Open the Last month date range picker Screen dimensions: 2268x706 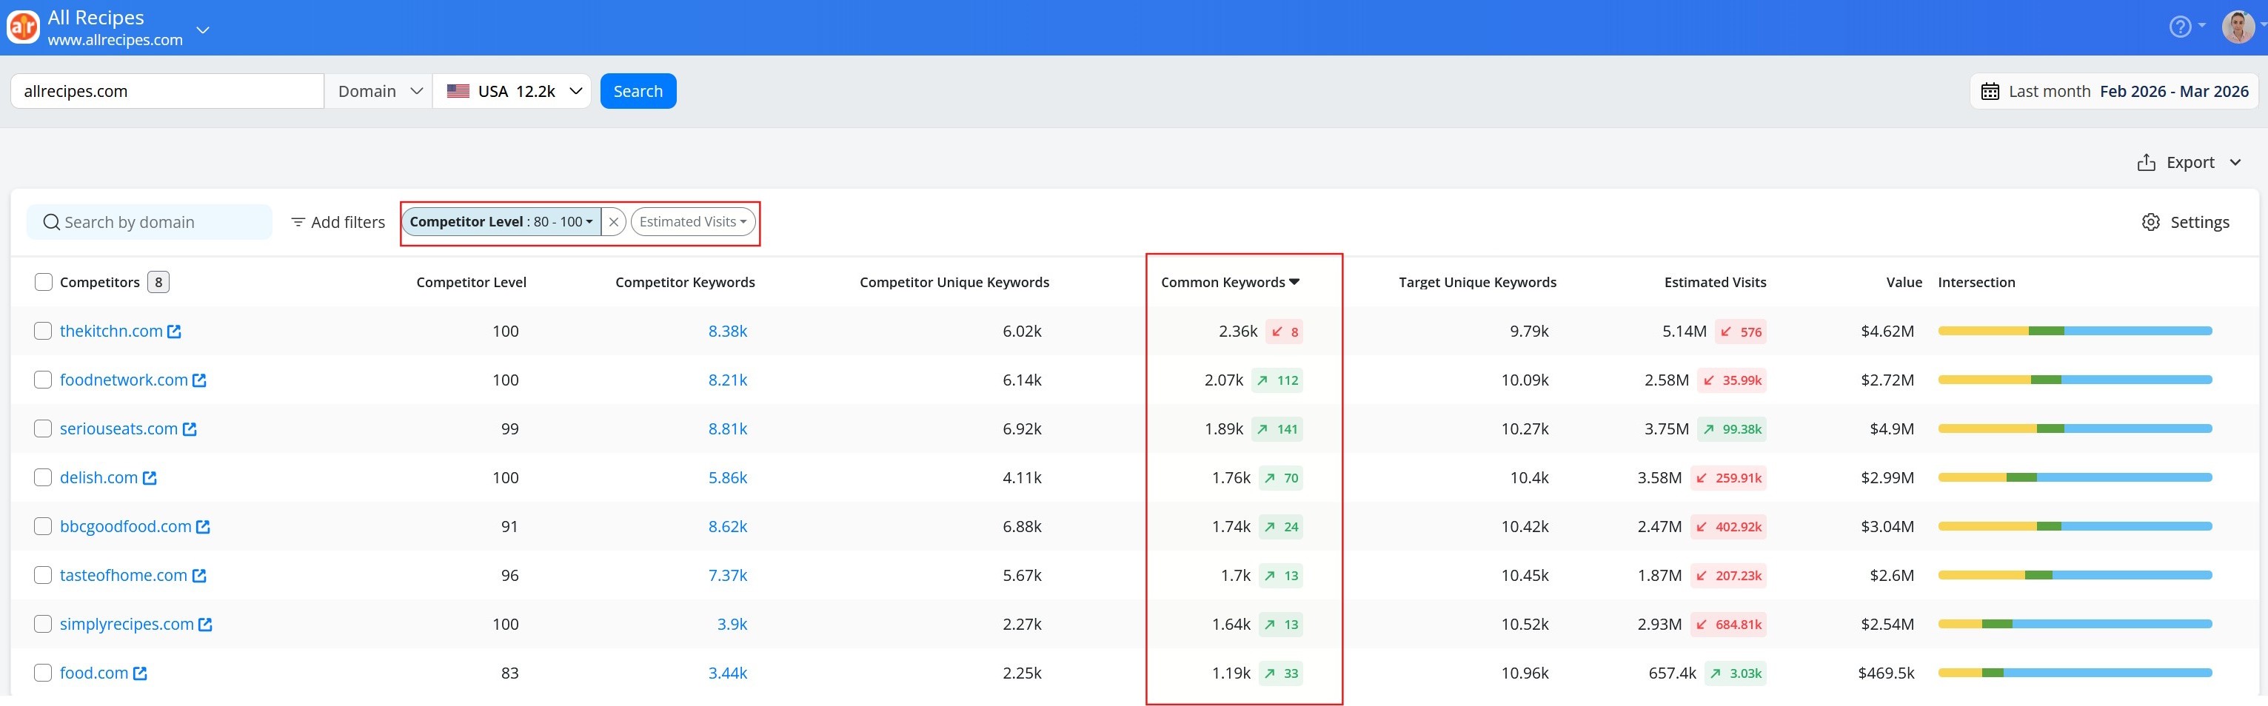click(x=2114, y=91)
